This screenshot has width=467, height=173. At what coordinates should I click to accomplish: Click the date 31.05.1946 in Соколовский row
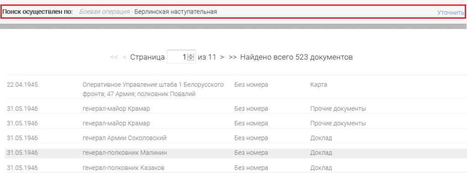click(22, 138)
